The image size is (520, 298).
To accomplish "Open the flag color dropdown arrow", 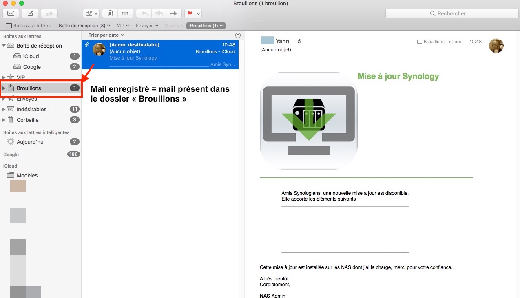I will pos(198,13).
